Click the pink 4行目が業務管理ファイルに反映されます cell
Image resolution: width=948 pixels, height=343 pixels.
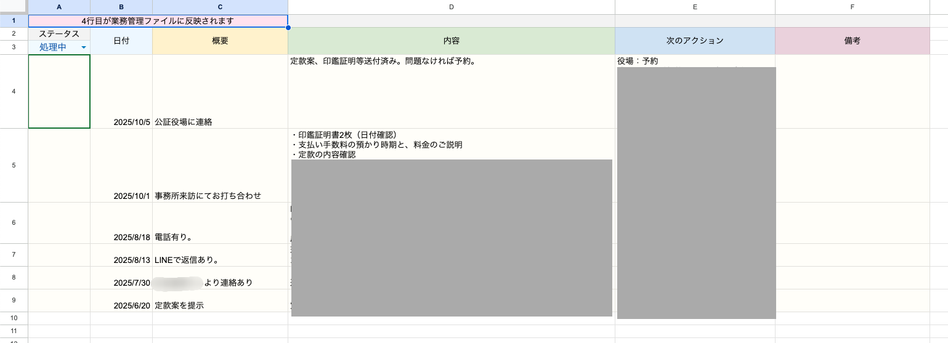[x=158, y=21]
